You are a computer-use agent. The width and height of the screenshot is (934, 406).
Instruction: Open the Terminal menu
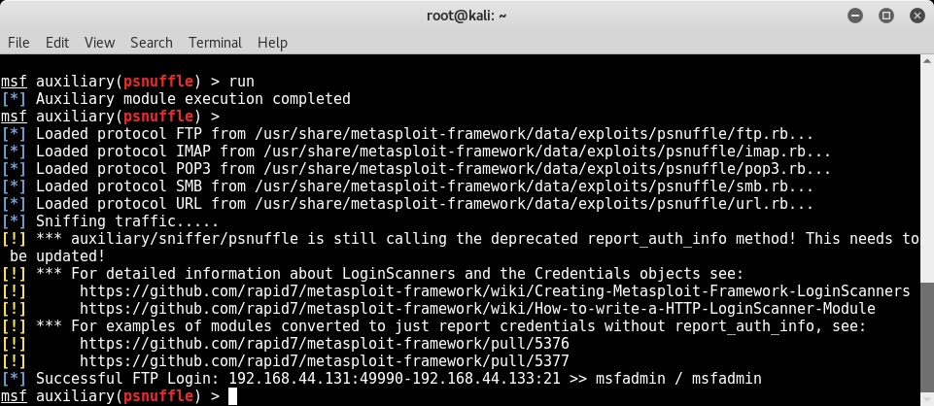pyautogui.click(x=215, y=43)
